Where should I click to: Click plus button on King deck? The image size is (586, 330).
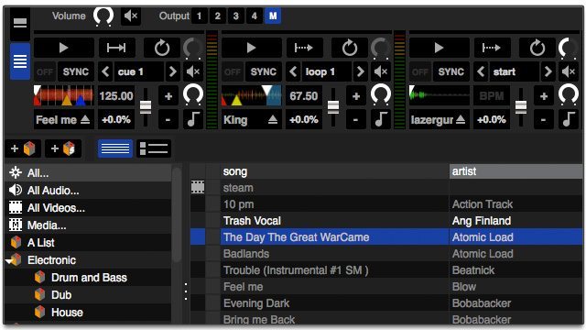coord(356,96)
